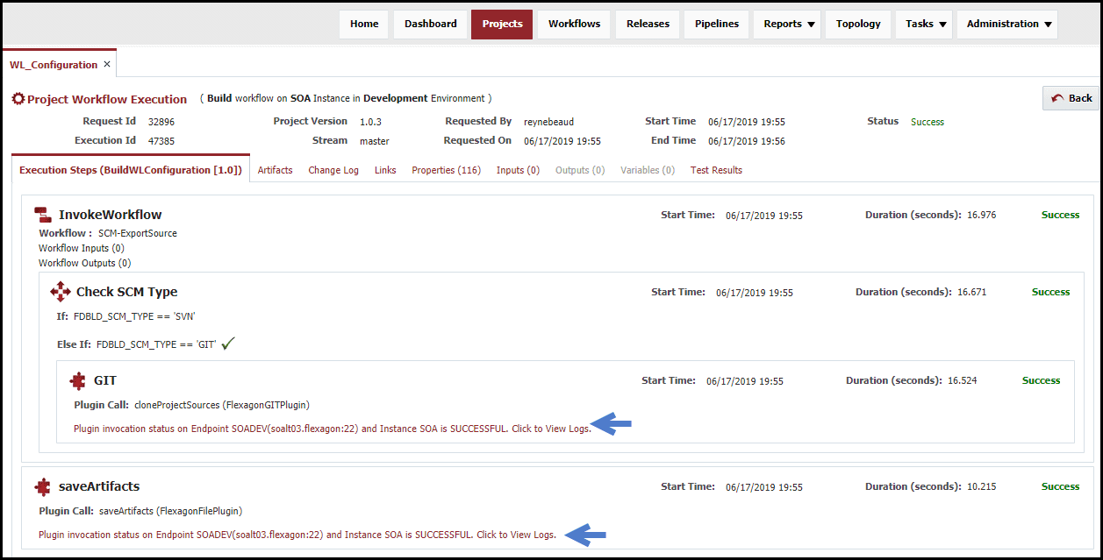This screenshot has width=1103, height=560.
Task: Click the Project Workflow Execution gear icon
Action: click(18, 99)
